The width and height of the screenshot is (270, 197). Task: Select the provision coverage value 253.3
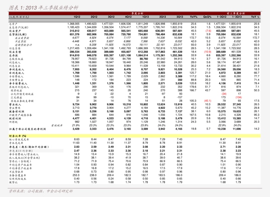[x=76, y=175]
